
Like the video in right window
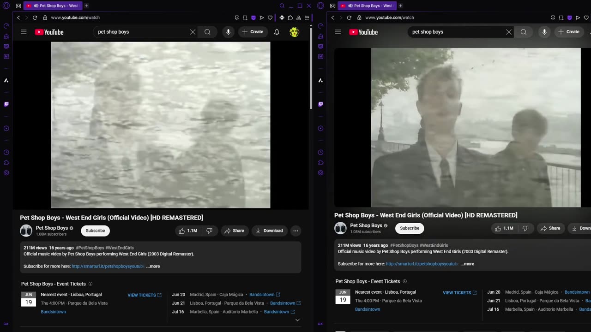point(504,228)
